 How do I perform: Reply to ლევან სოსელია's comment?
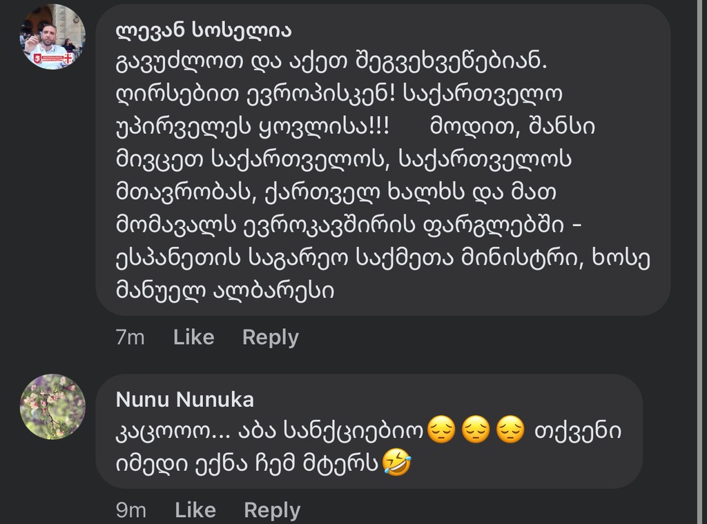pyautogui.click(x=271, y=337)
